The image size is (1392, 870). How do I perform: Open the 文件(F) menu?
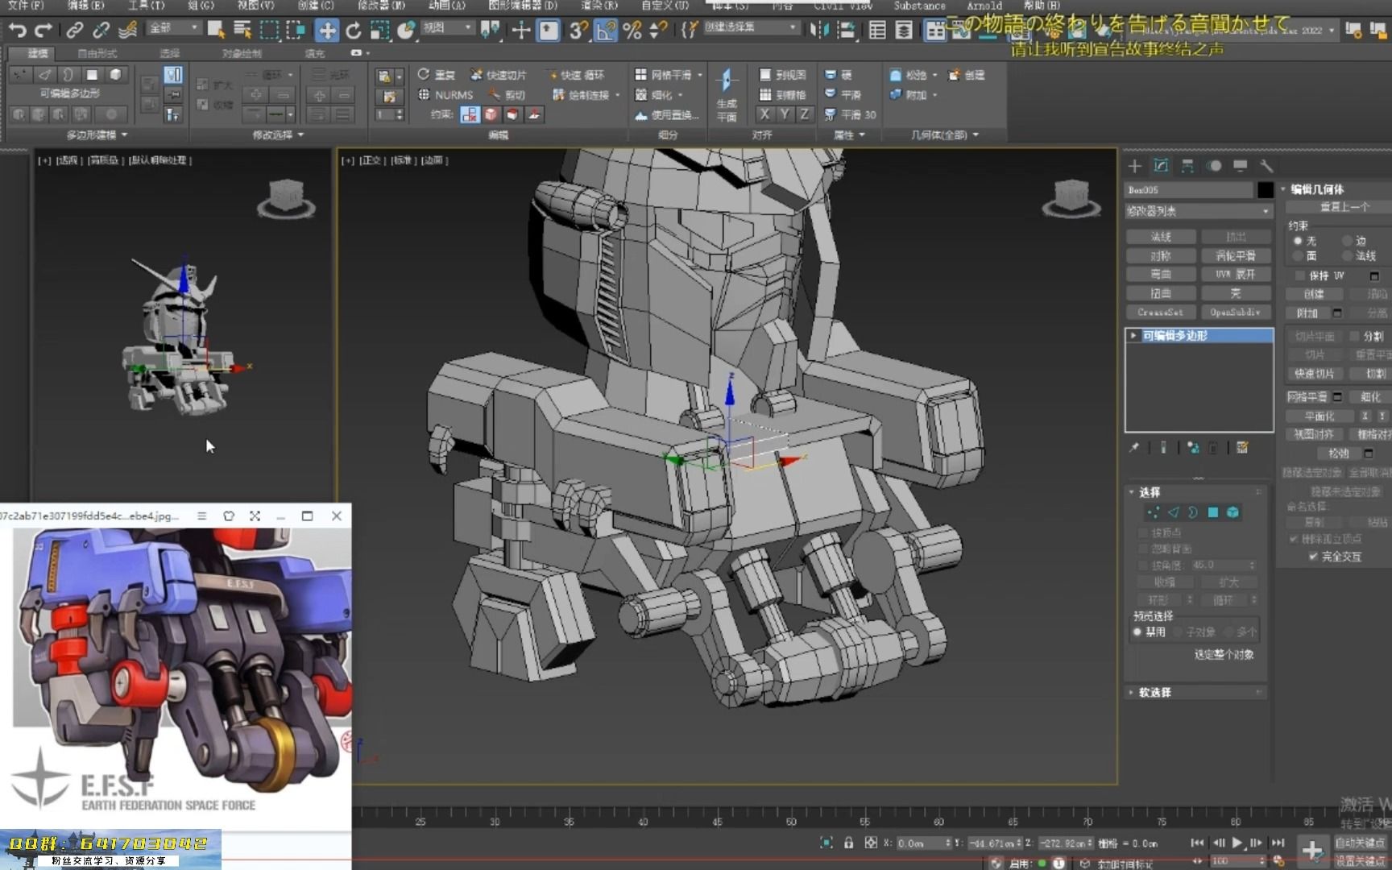[x=24, y=6]
